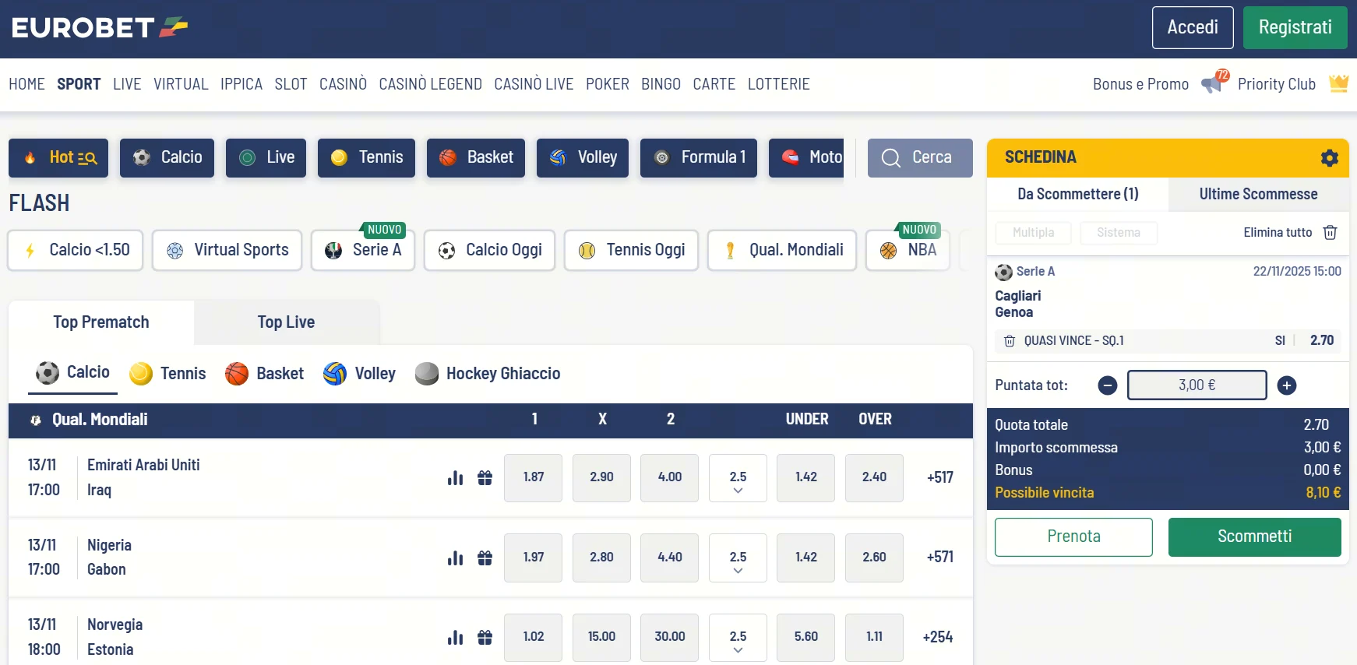Image resolution: width=1357 pixels, height=665 pixels.
Task: Toggle the Sistema bet type
Action: [x=1118, y=233]
